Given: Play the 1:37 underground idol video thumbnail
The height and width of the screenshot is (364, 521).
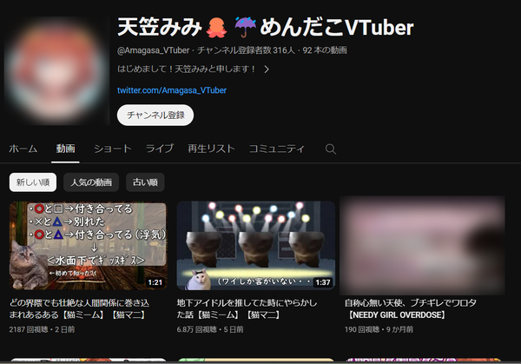Looking at the screenshot, I should pyautogui.click(x=256, y=246).
